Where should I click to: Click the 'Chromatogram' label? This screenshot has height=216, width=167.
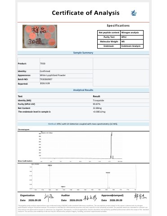coord(23,130)
